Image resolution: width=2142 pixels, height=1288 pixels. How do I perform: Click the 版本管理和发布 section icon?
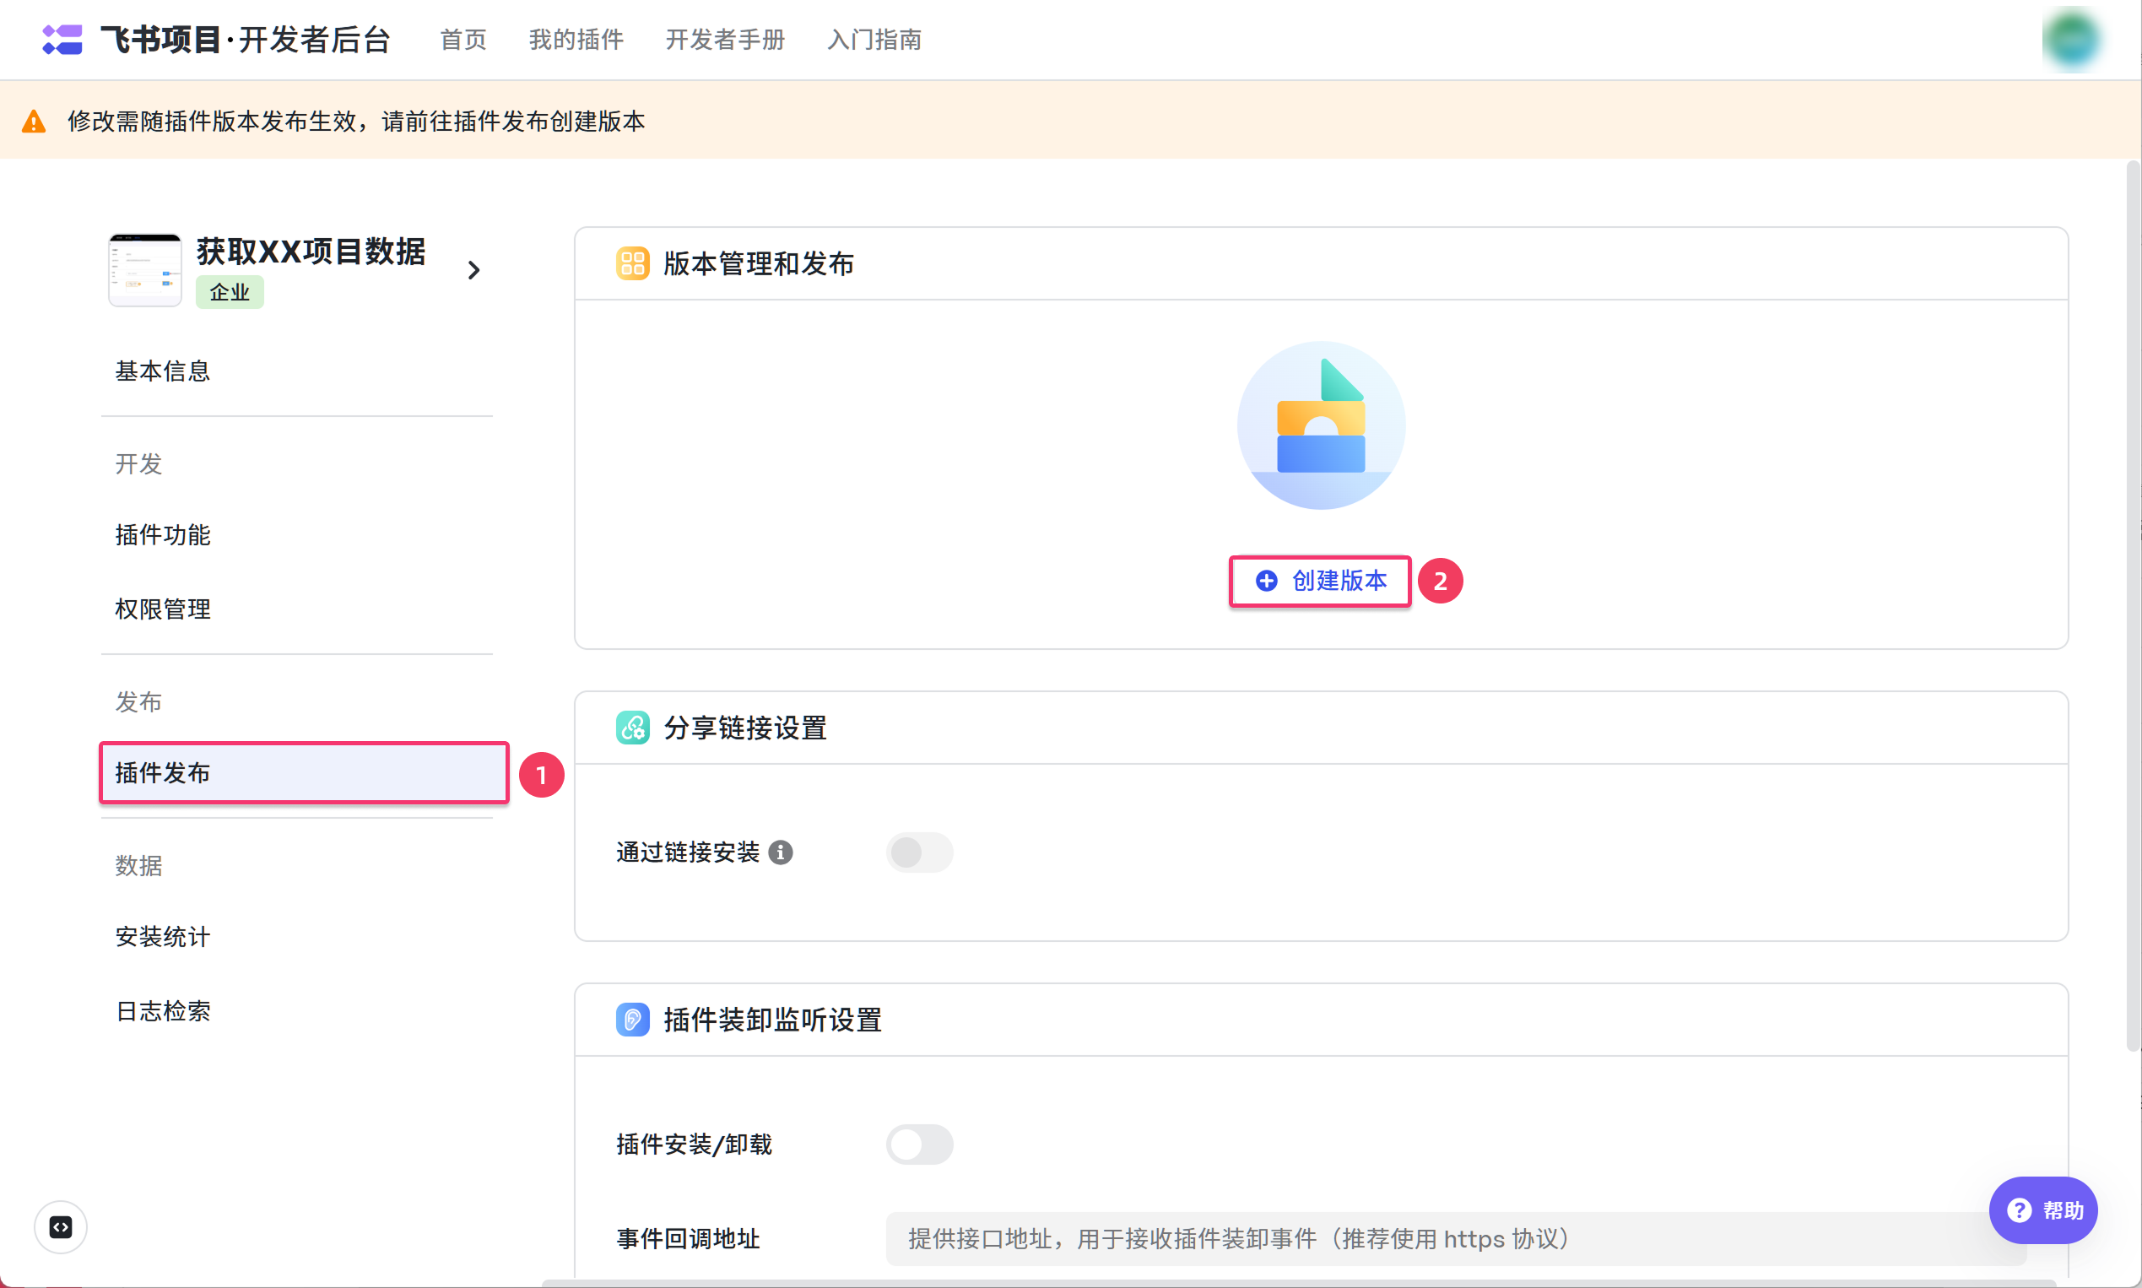[632, 264]
